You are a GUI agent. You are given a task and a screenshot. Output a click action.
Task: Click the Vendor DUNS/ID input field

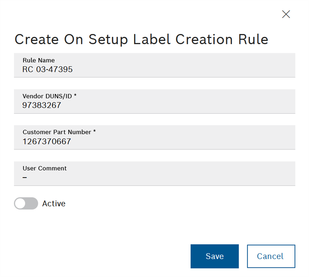(x=154, y=101)
